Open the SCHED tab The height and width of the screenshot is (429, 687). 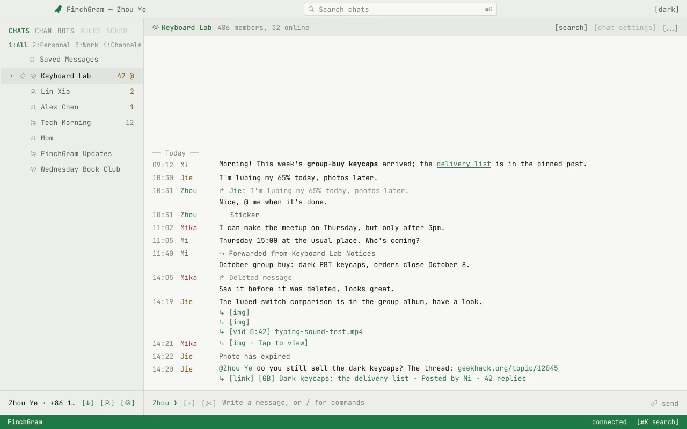[116, 31]
